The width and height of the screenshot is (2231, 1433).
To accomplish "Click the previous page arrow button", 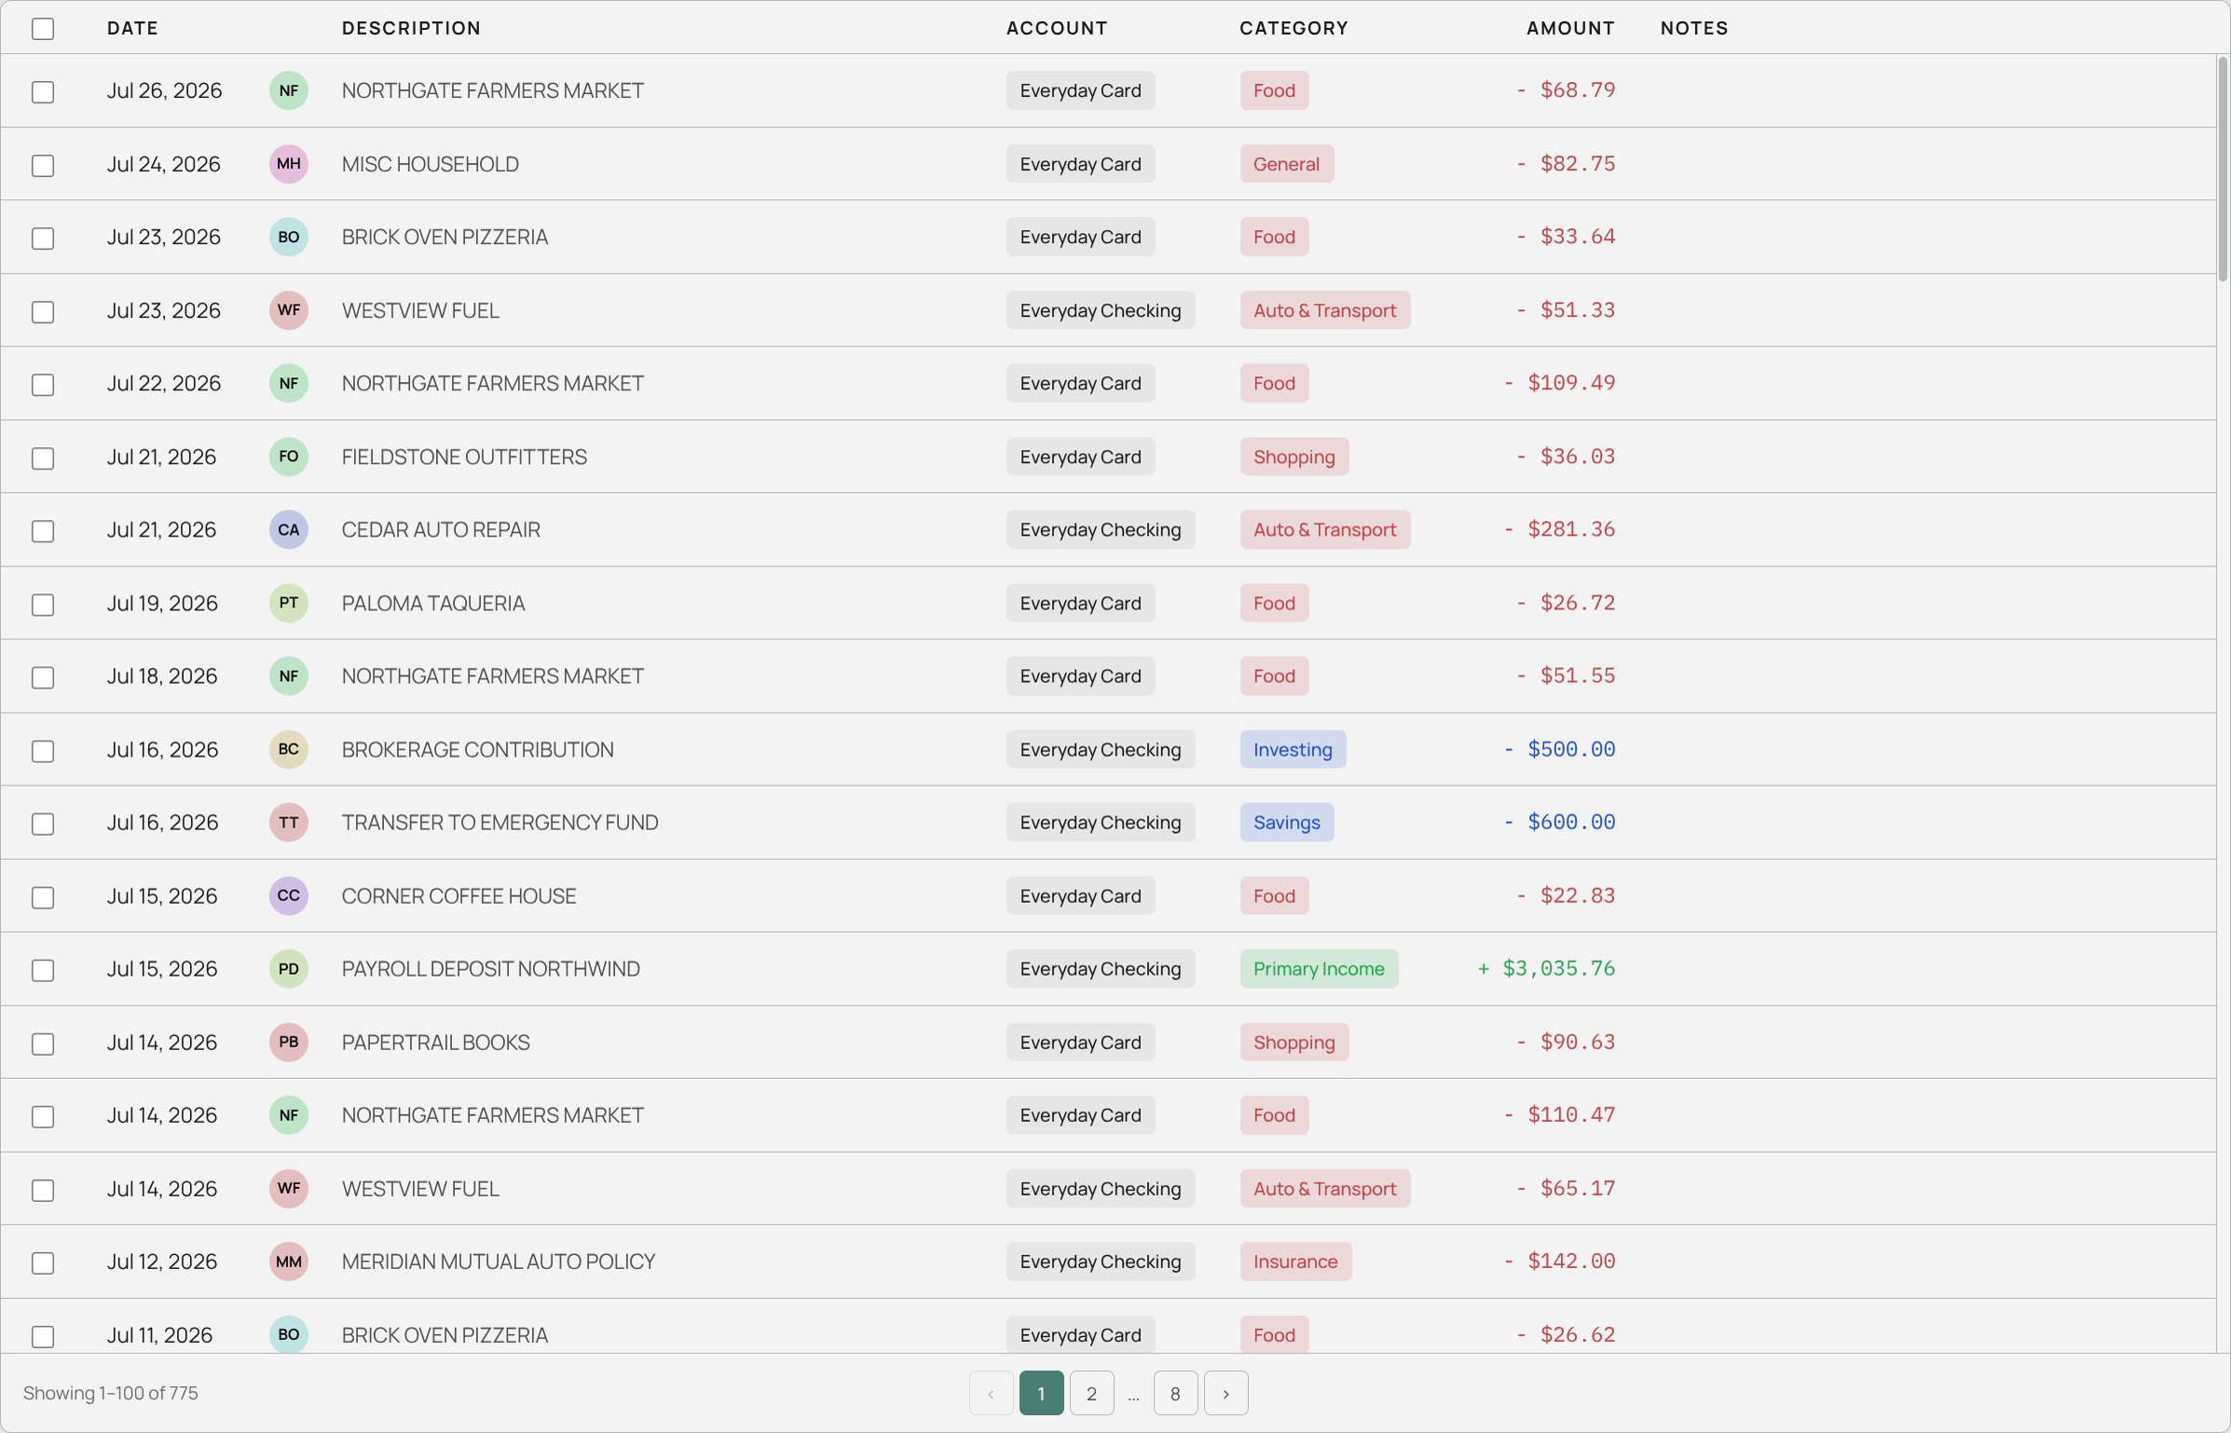I will tap(991, 1393).
